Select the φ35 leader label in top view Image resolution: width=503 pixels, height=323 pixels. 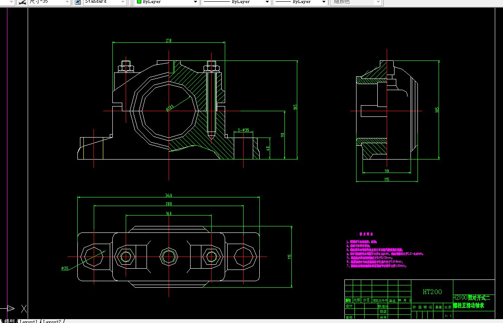click(65, 268)
